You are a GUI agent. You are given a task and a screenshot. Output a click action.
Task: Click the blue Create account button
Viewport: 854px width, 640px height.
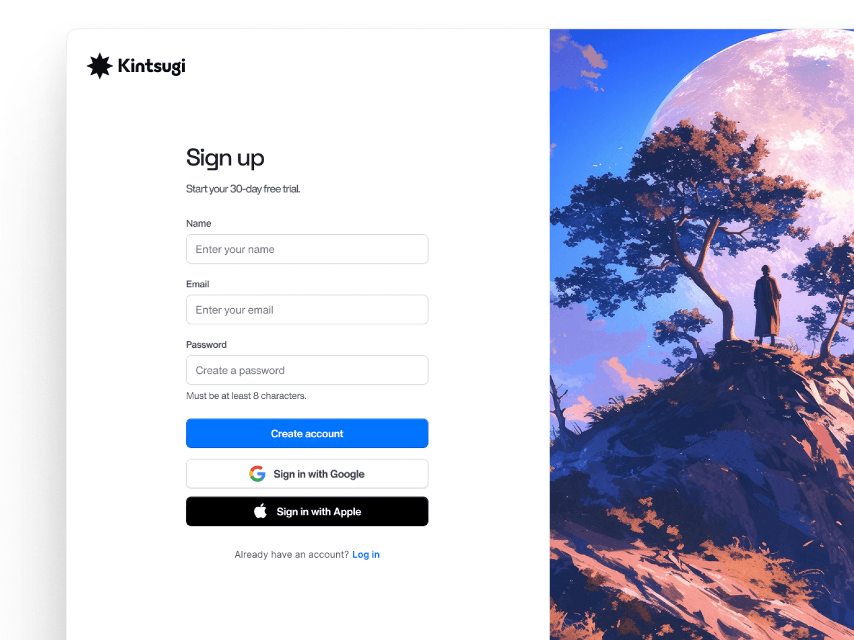coord(307,433)
